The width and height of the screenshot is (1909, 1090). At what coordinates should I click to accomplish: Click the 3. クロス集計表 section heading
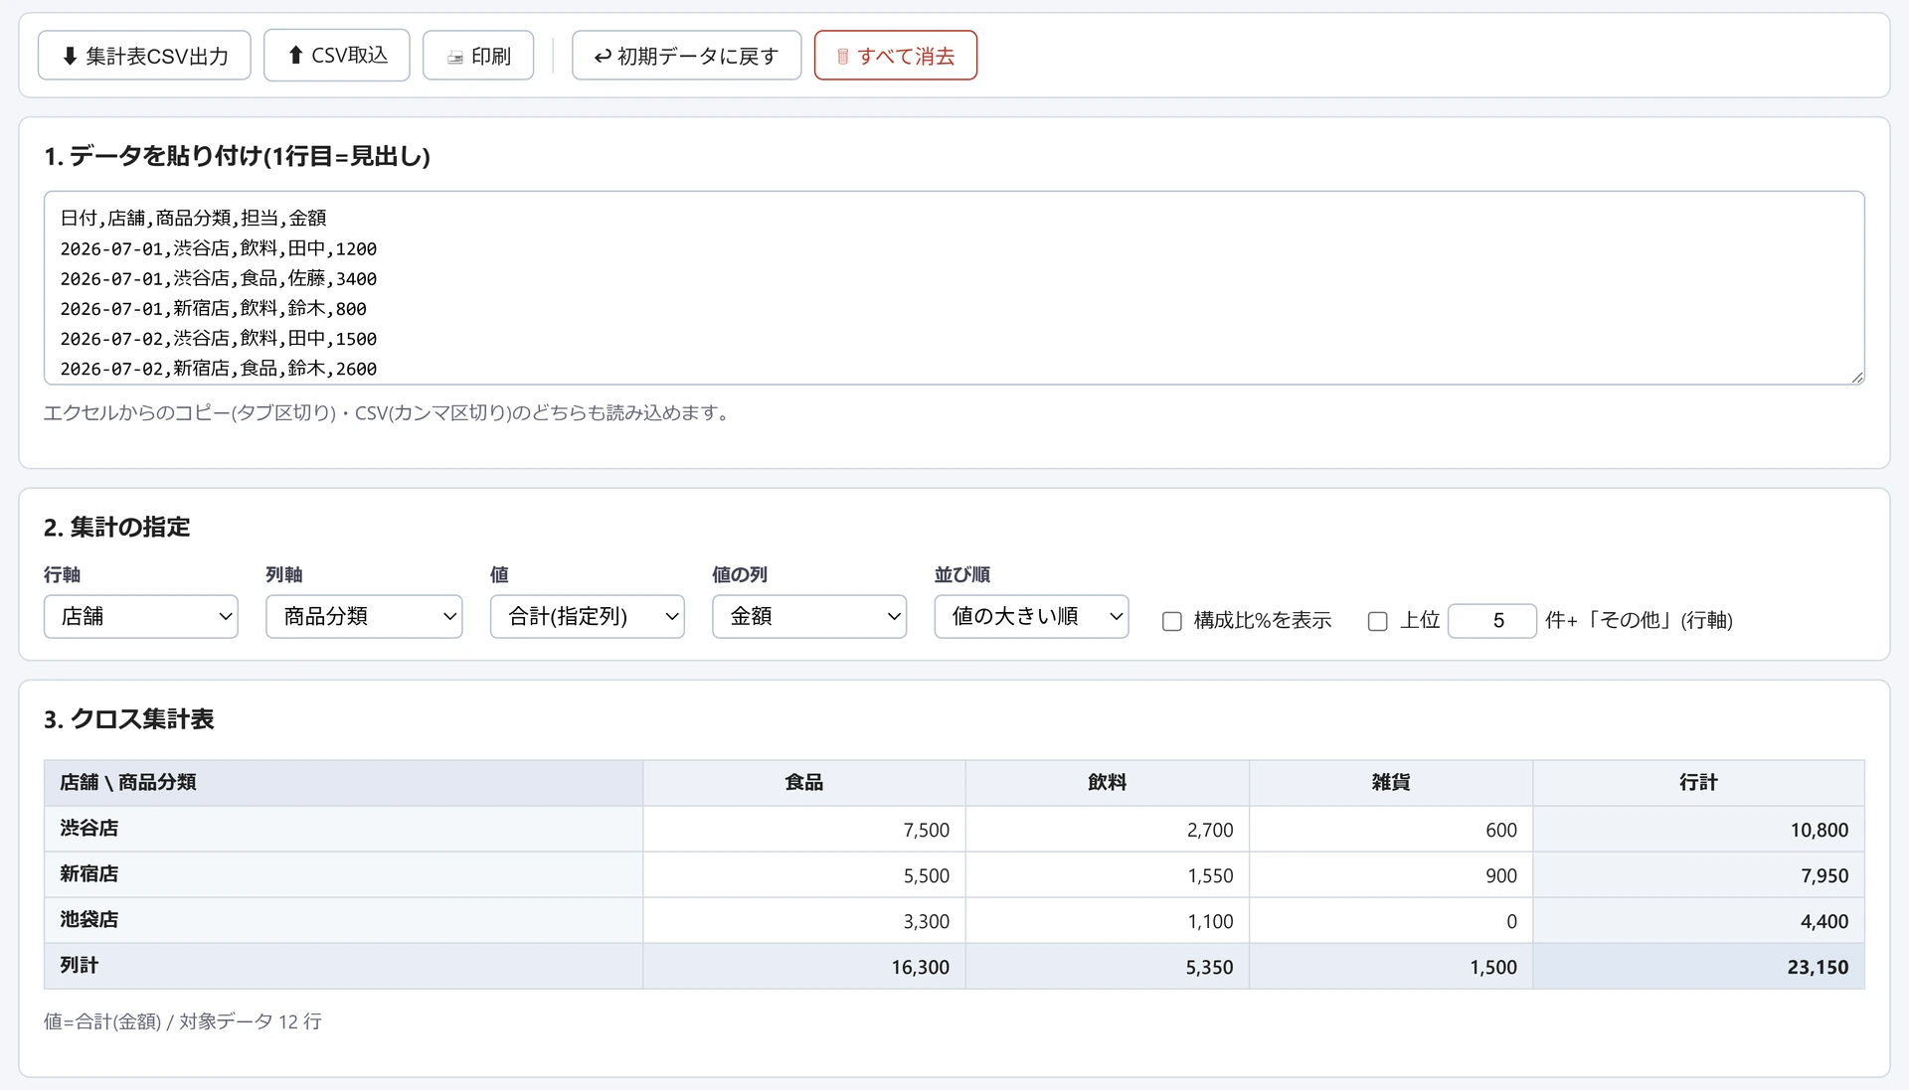(x=128, y=719)
